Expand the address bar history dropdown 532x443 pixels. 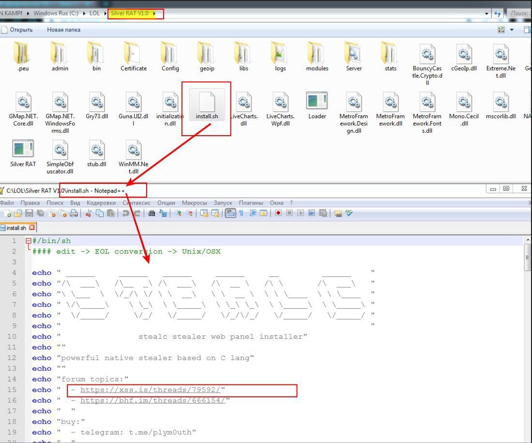486,14
